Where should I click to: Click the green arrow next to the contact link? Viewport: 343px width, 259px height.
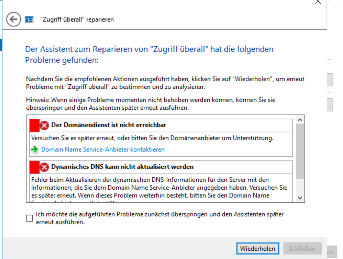35,150
